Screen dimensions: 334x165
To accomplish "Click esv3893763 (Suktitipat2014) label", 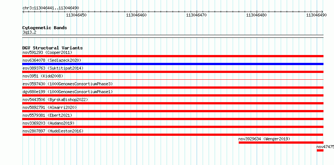I will click(x=53, y=68).
